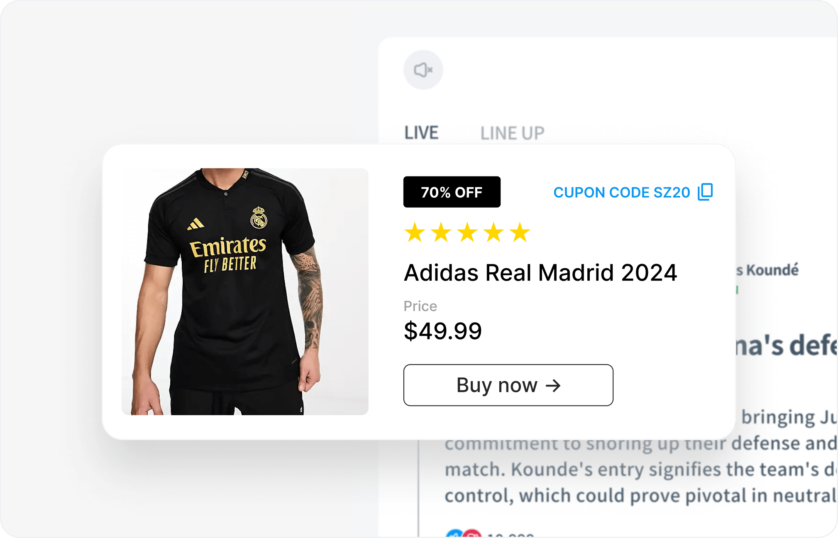Copy coupon code with the copy icon
The height and width of the screenshot is (538, 838).
[x=705, y=192]
